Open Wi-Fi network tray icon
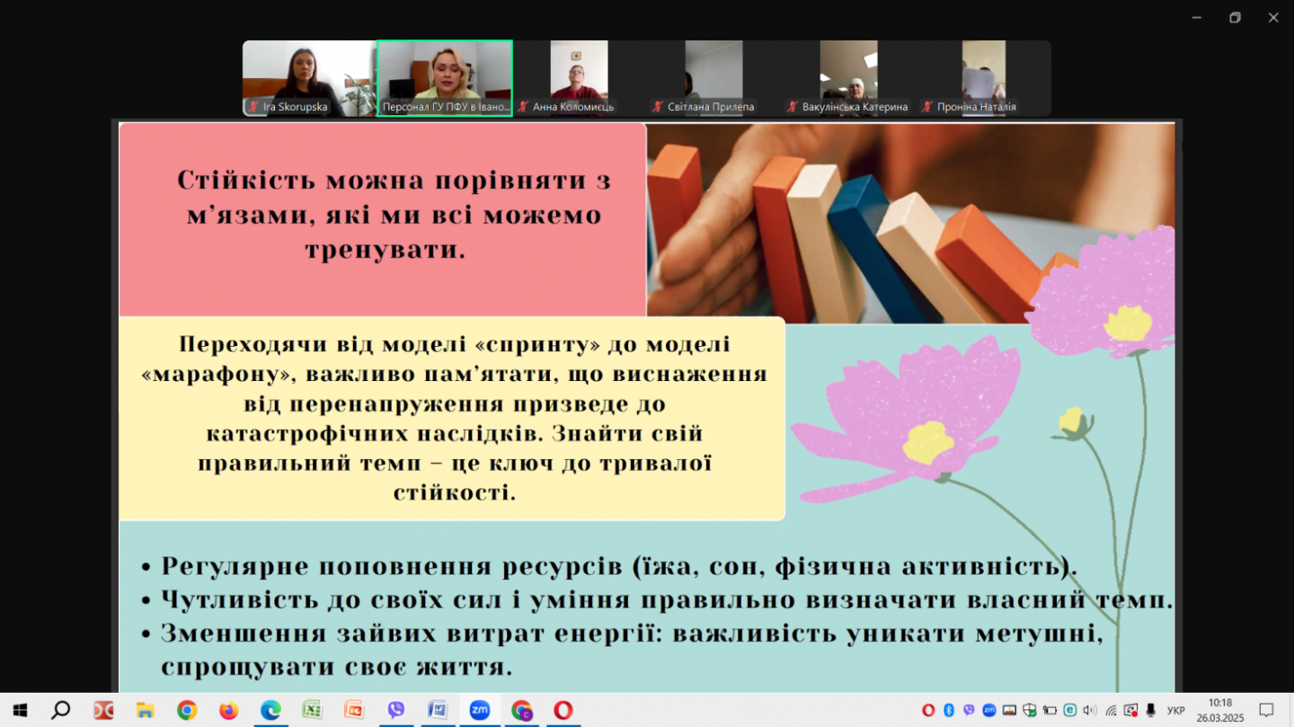 click(1112, 710)
